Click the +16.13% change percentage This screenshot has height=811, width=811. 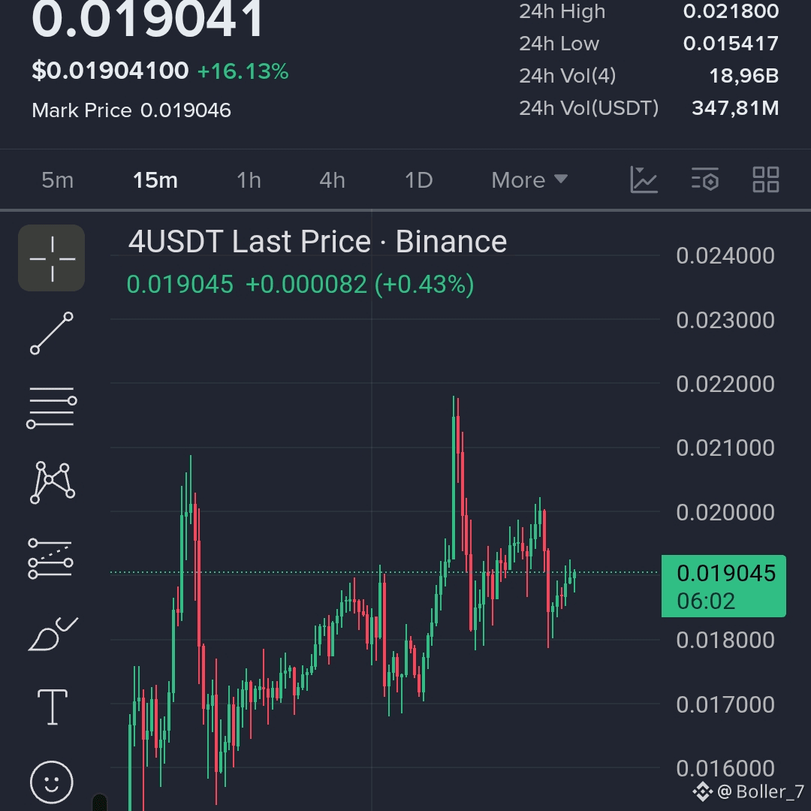click(243, 71)
